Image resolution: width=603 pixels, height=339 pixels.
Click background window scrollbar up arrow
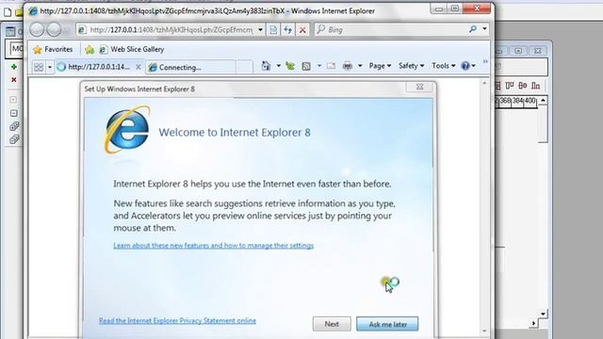coord(543,101)
